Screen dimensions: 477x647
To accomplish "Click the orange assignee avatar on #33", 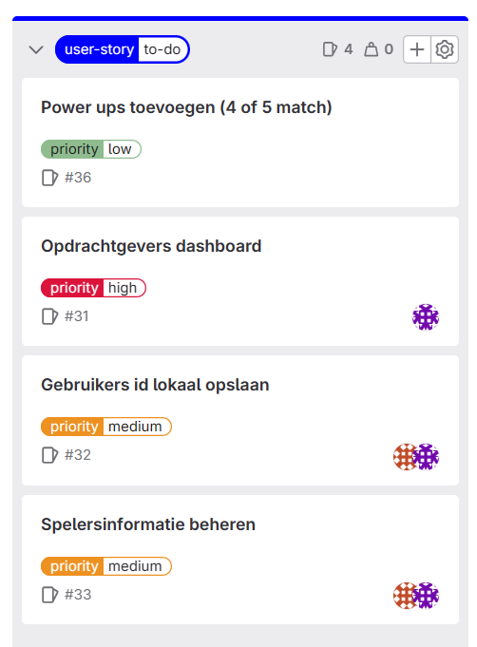I will (403, 596).
